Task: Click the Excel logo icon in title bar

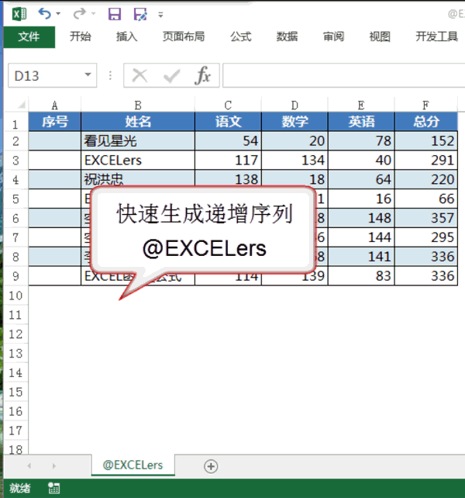Action: (x=19, y=14)
